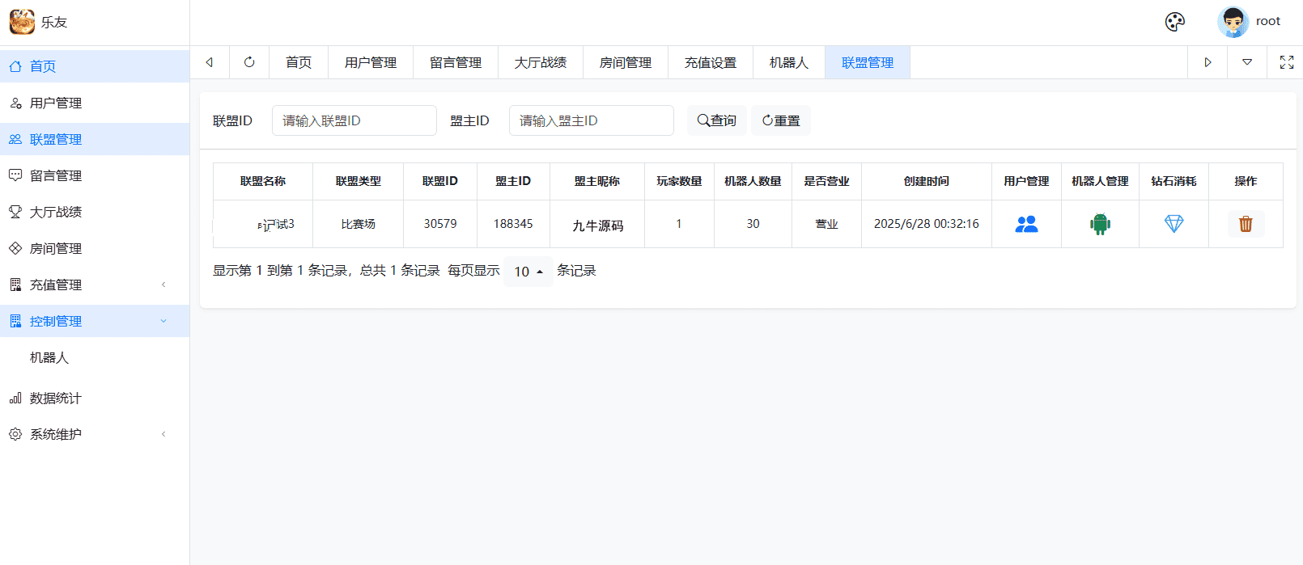
Task: Open user management for alliance 30579
Action: (1026, 224)
